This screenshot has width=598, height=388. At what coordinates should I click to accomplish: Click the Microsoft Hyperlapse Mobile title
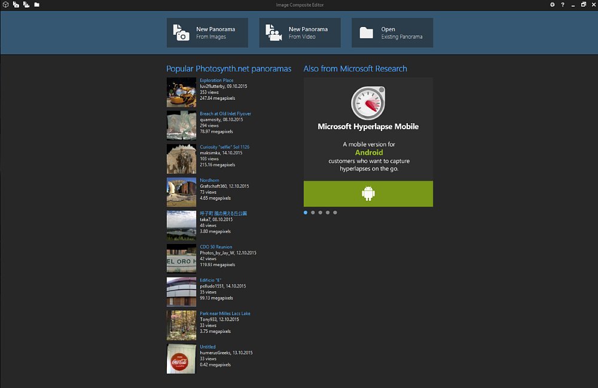[368, 127]
